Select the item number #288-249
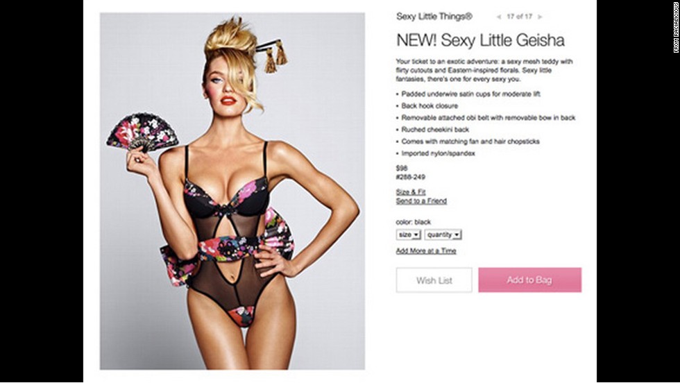Screen dimensions: 680x383 (411, 177)
